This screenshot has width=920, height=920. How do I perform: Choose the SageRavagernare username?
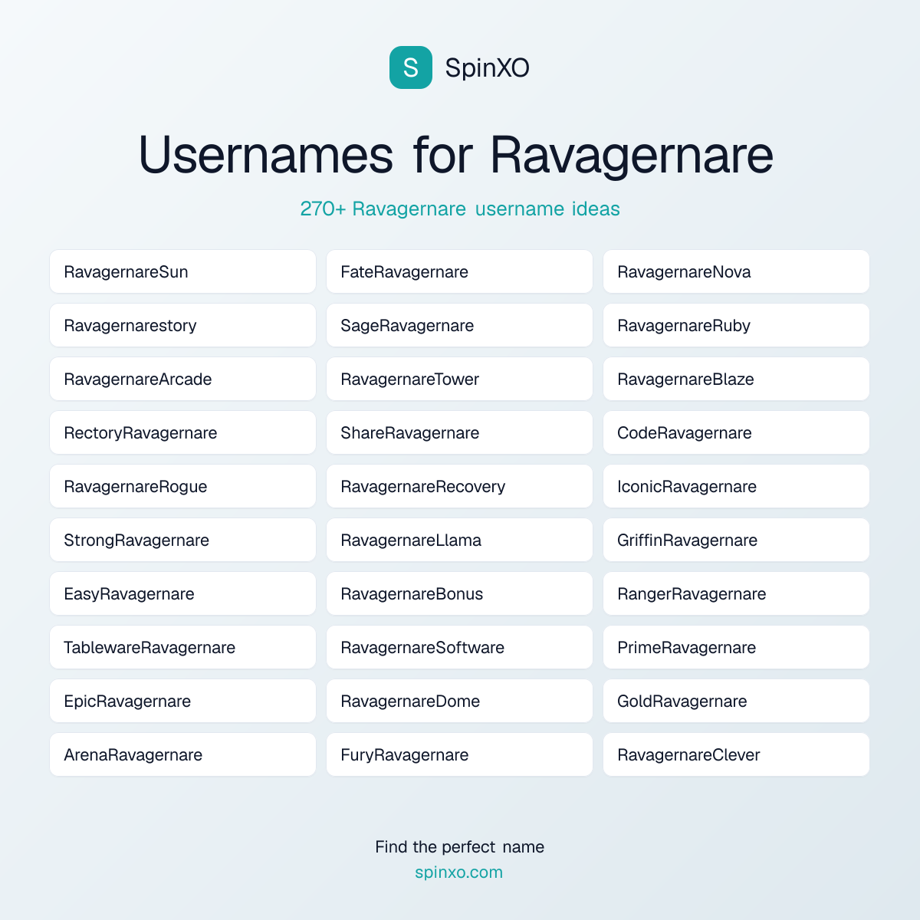pos(459,325)
